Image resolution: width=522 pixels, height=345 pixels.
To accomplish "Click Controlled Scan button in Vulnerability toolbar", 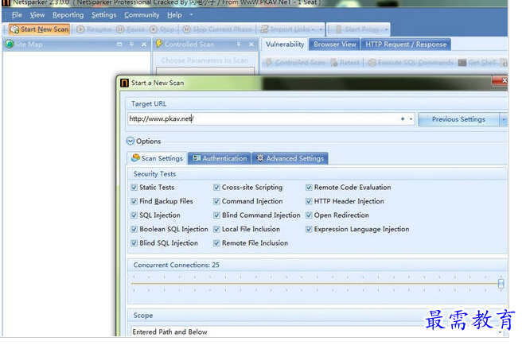I will click(295, 63).
